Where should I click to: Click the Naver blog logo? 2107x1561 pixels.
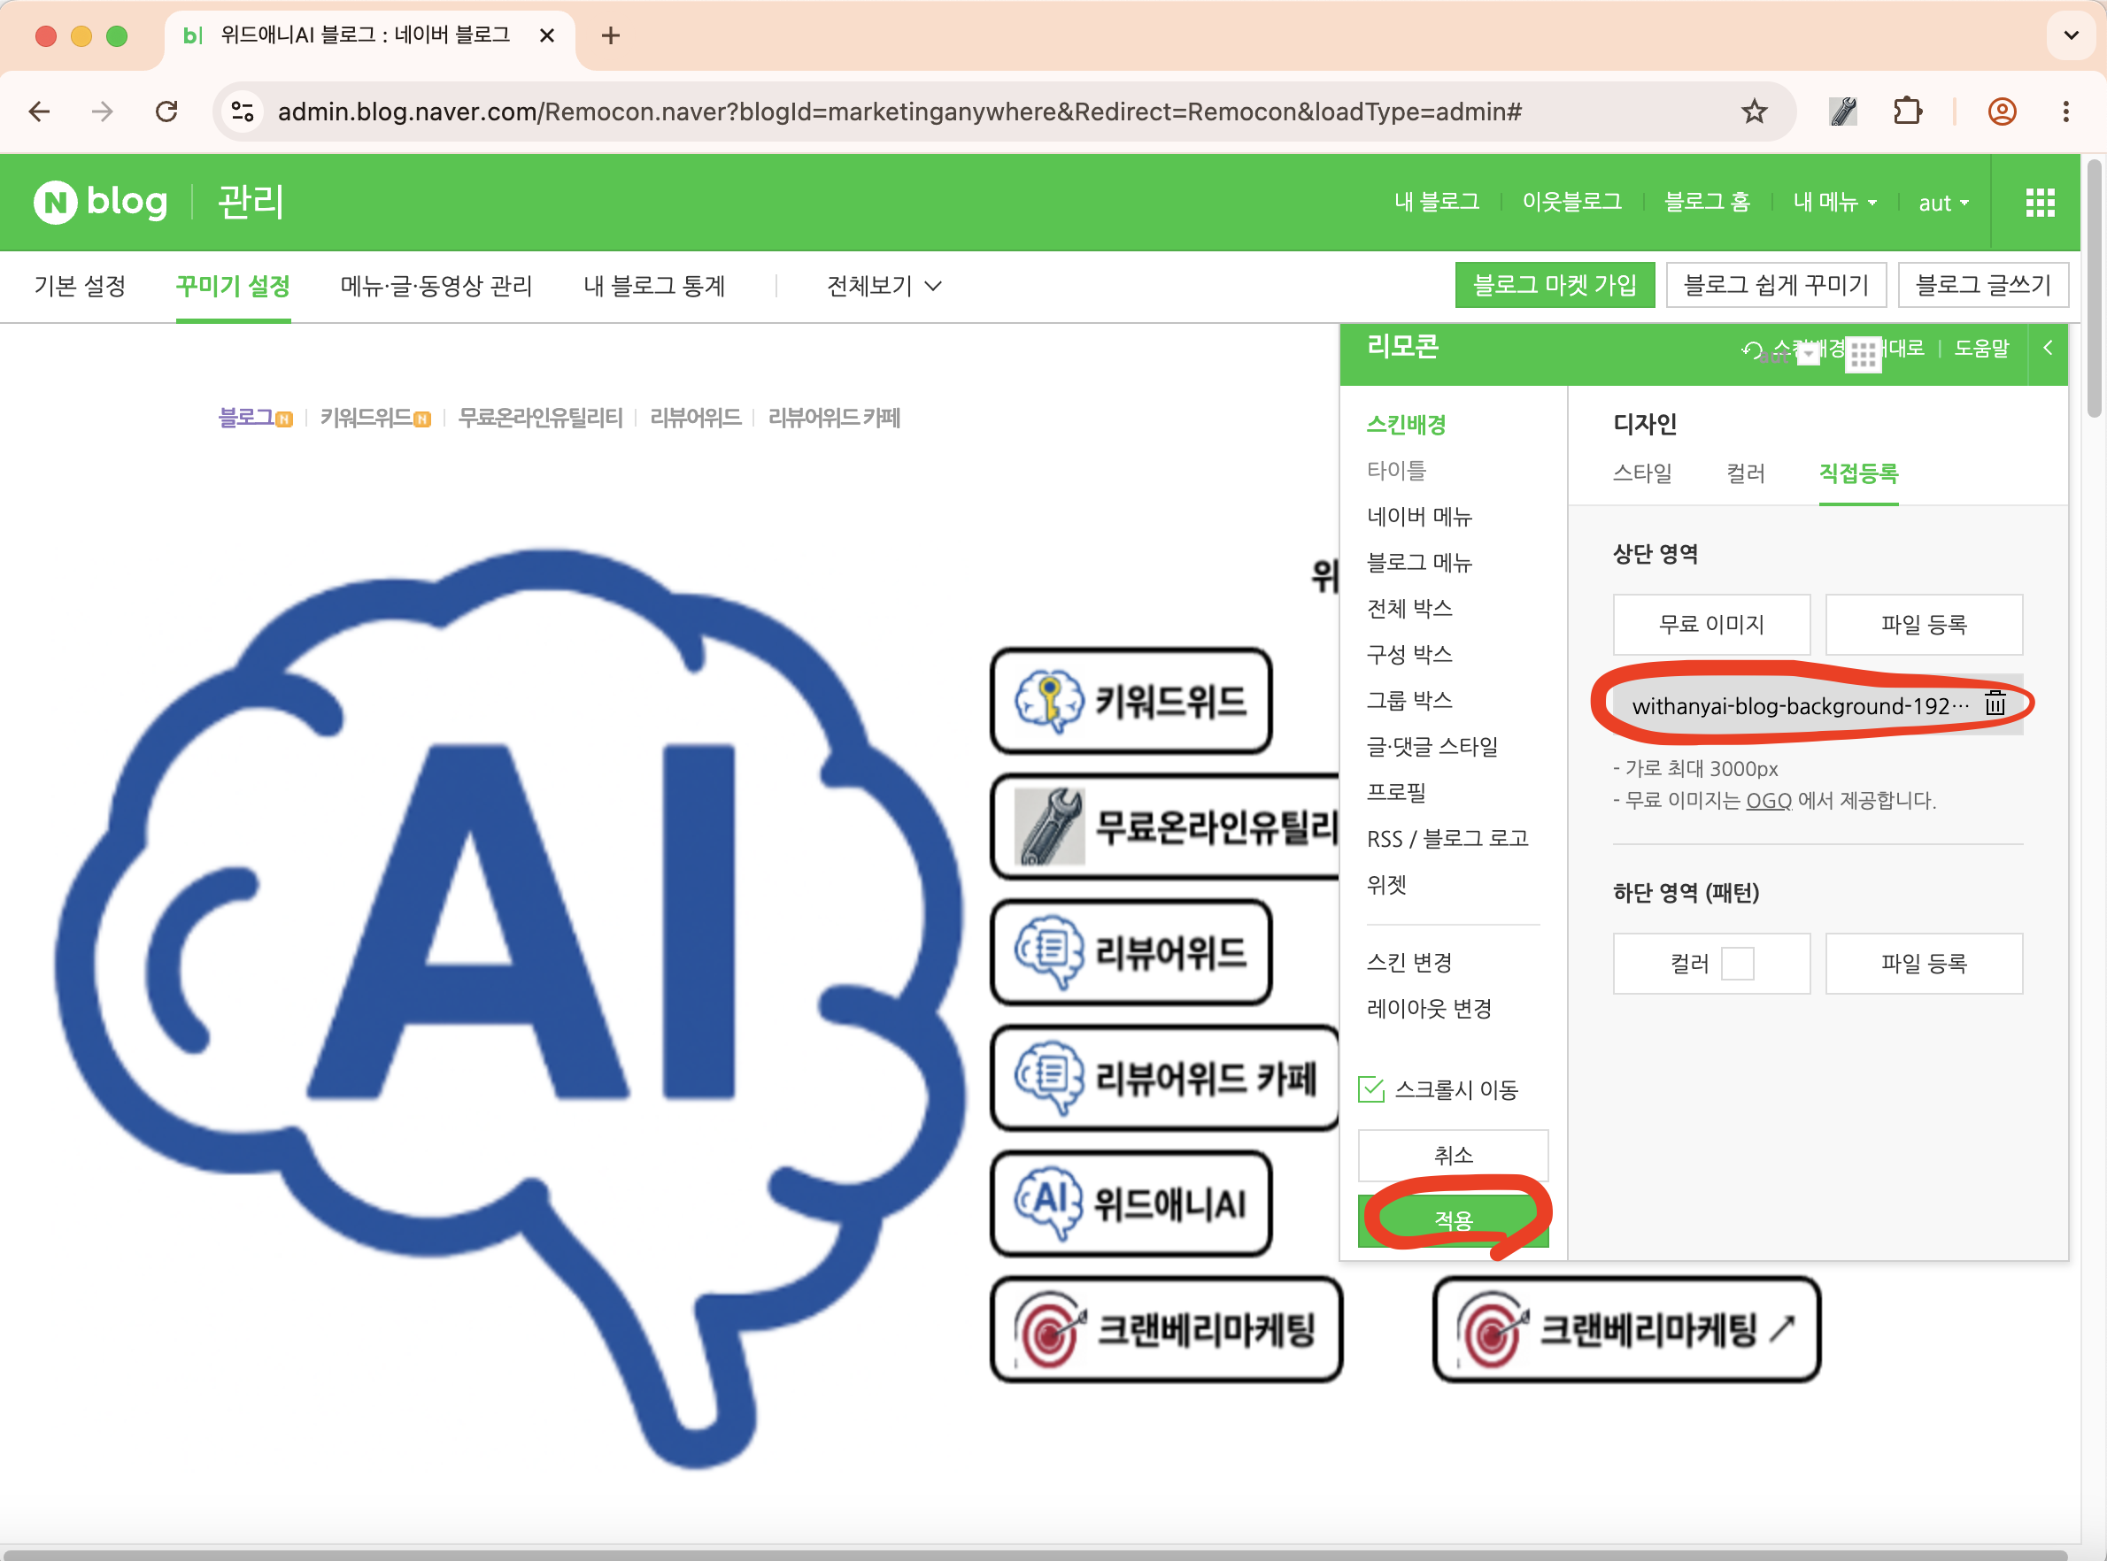(x=101, y=203)
